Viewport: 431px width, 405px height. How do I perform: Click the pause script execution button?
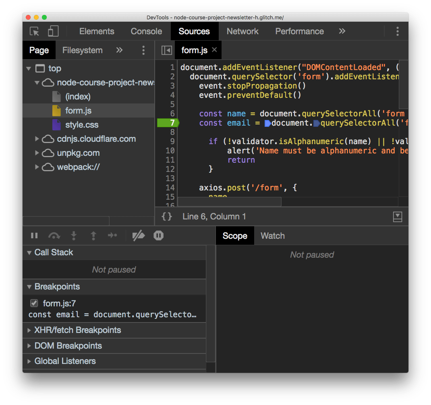click(34, 236)
